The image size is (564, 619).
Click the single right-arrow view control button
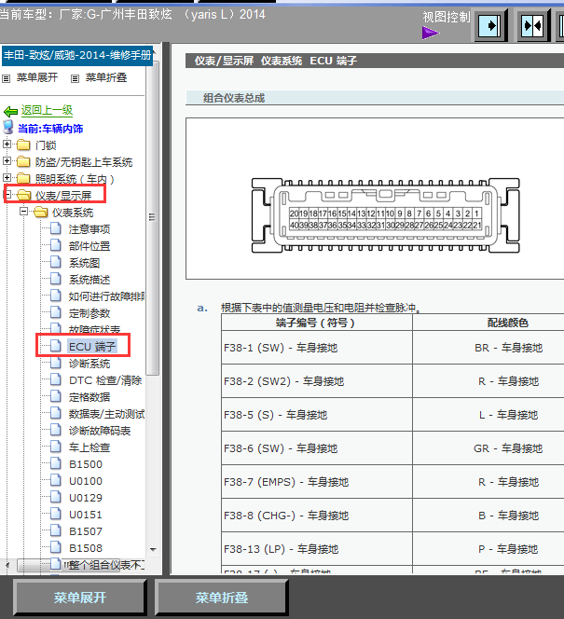click(489, 26)
